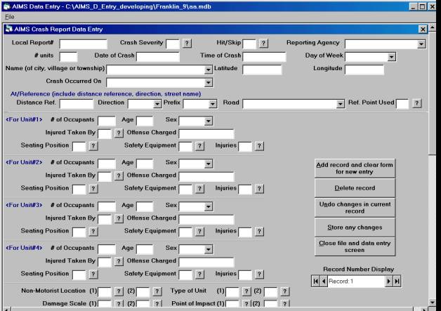Image resolution: width=441 pixels, height=311 pixels.
Task: Open Unit#2 Seating Position help
Action: (93, 188)
